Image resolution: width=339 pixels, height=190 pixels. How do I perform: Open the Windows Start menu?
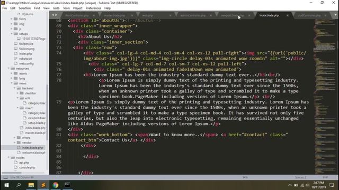[x=6, y=185]
